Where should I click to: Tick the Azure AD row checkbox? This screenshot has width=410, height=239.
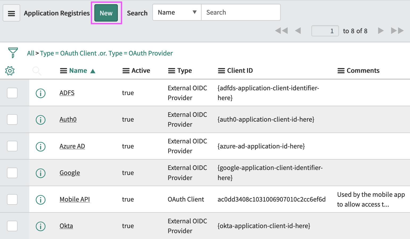(x=12, y=146)
